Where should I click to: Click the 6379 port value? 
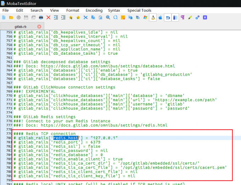[x=95, y=142]
